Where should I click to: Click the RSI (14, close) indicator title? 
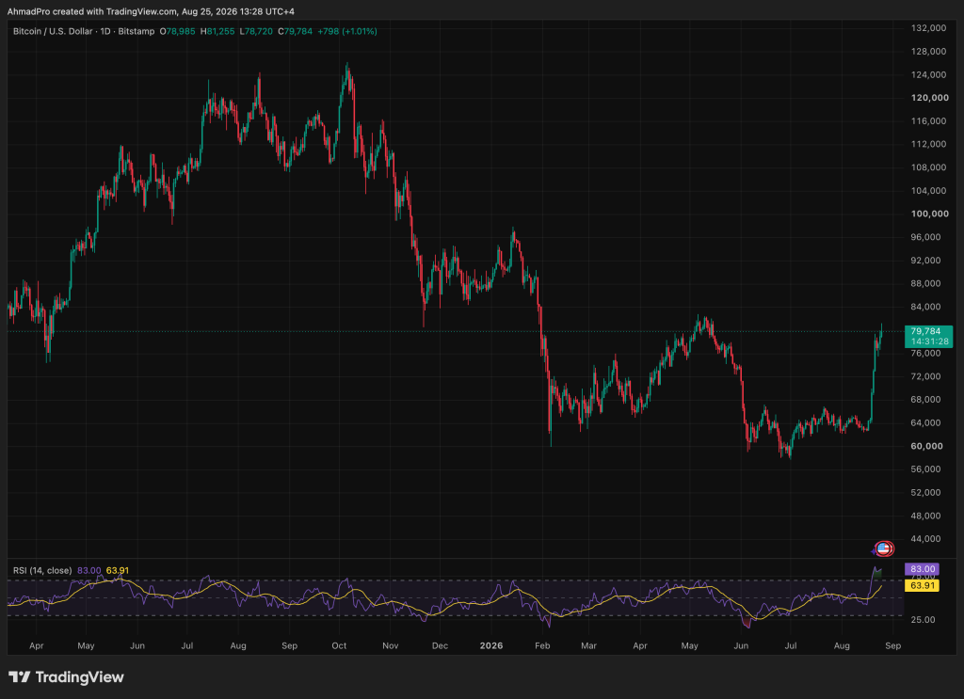42,571
